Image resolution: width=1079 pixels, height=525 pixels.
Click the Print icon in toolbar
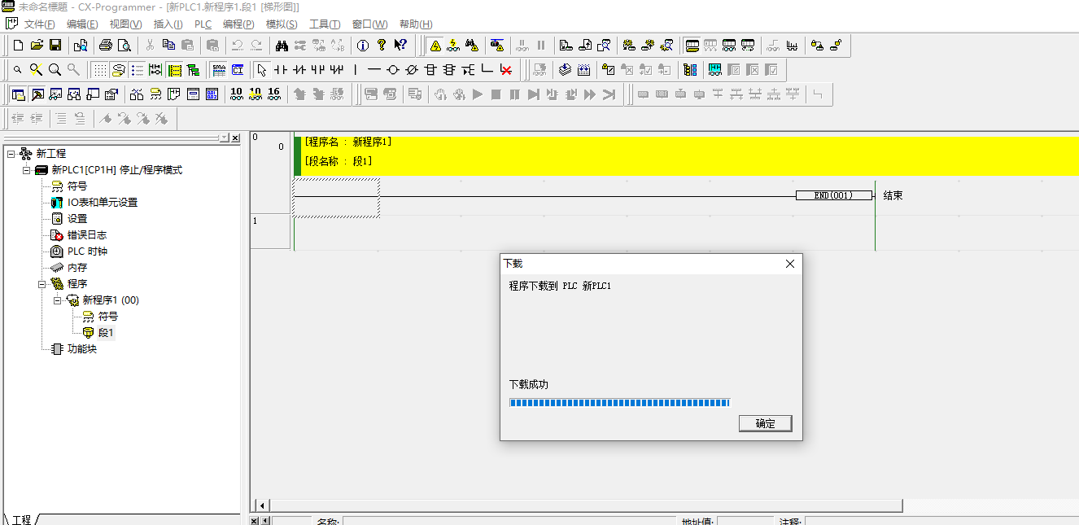[106, 46]
